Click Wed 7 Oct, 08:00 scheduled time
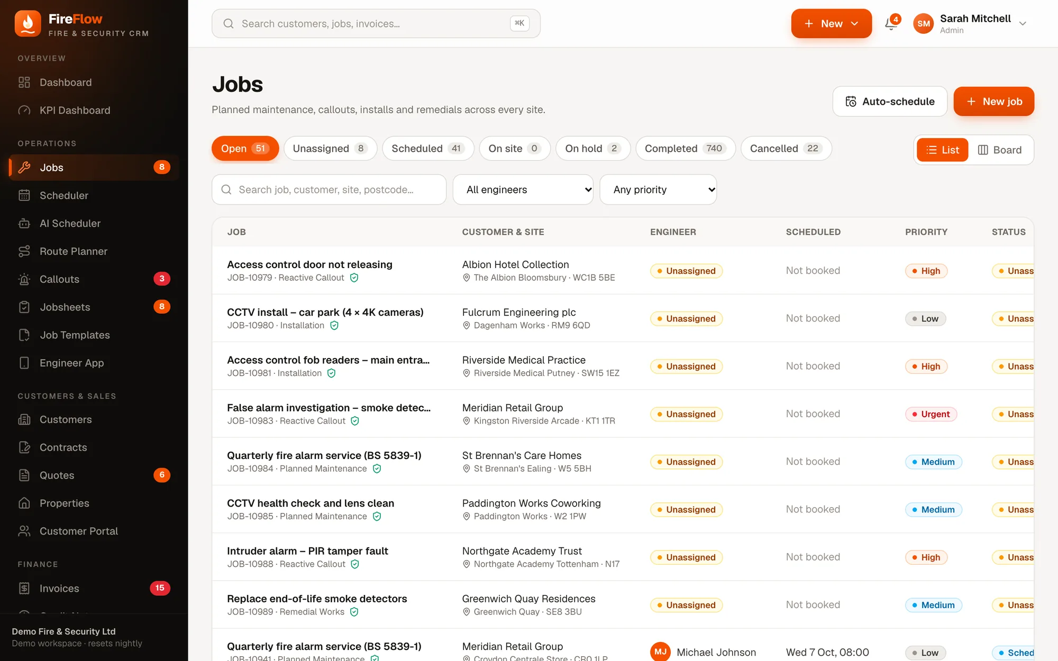Viewport: 1058px width, 661px height. pyautogui.click(x=827, y=653)
